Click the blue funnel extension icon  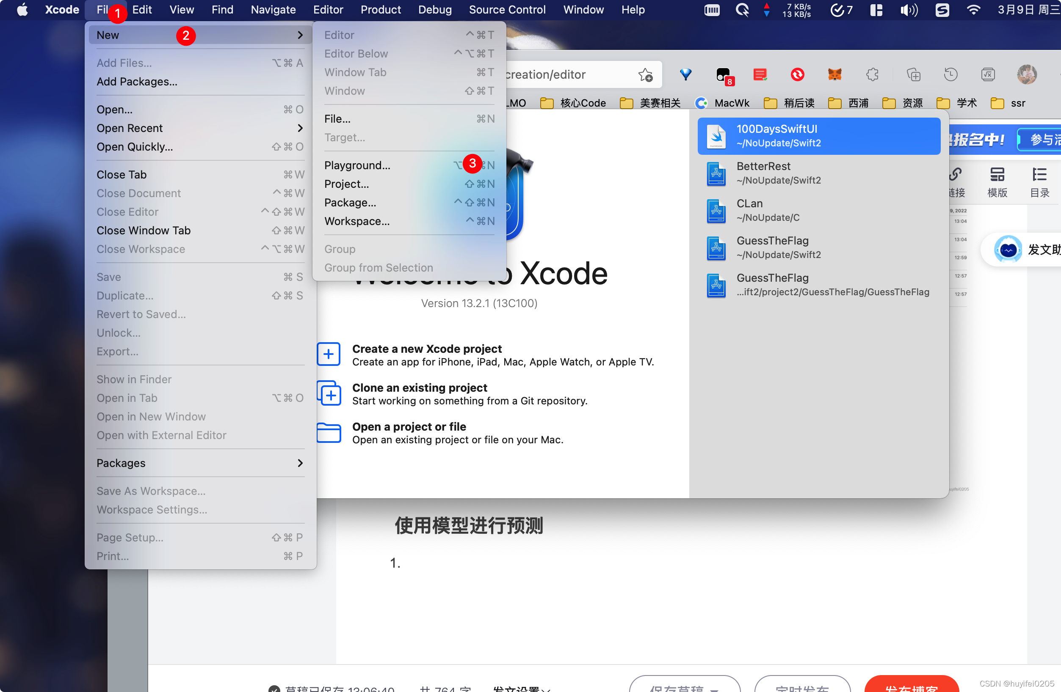(685, 74)
